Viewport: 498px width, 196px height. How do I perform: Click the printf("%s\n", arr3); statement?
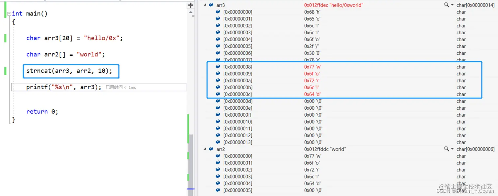click(64, 87)
